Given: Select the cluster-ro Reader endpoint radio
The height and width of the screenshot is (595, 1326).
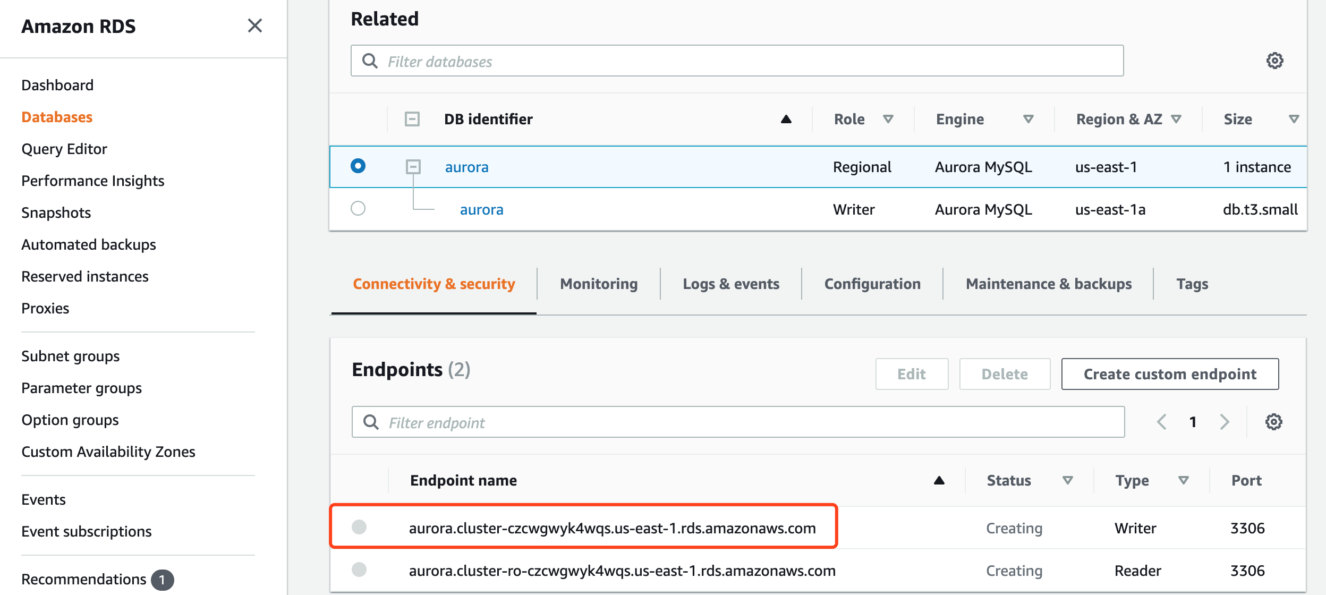Looking at the screenshot, I should 359,569.
